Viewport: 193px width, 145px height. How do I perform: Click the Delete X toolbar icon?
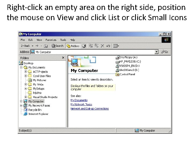tap(102, 46)
